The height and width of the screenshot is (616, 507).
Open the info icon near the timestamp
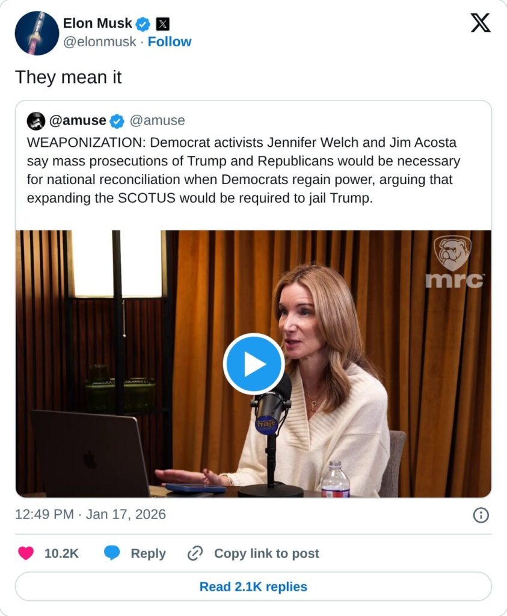click(x=481, y=515)
